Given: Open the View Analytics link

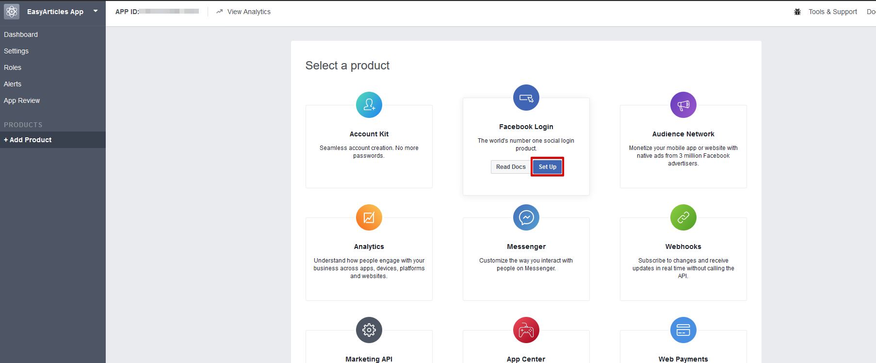Looking at the screenshot, I should 249,12.
